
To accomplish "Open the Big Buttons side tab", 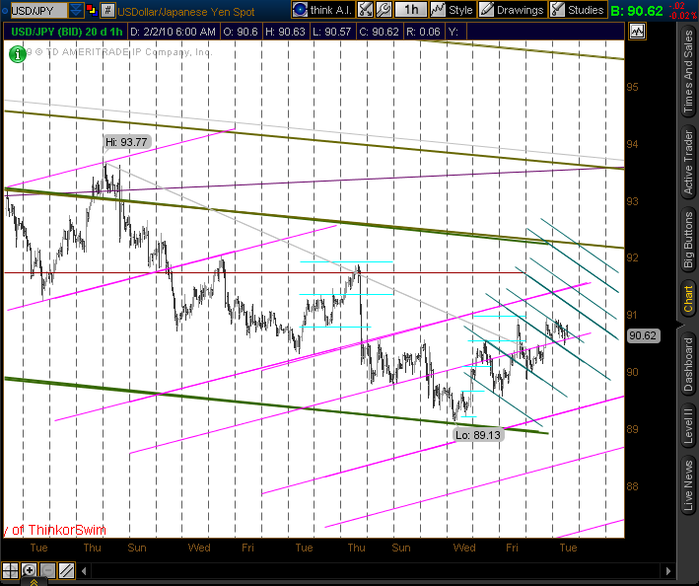I will click(x=688, y=240).
